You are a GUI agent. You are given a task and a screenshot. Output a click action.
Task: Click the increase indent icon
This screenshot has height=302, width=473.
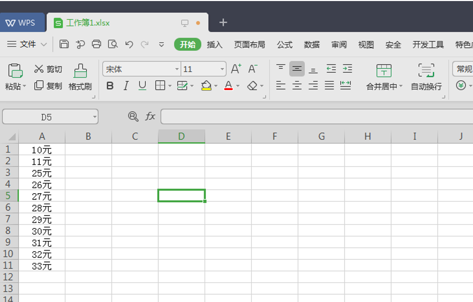[x=347, y=69]
